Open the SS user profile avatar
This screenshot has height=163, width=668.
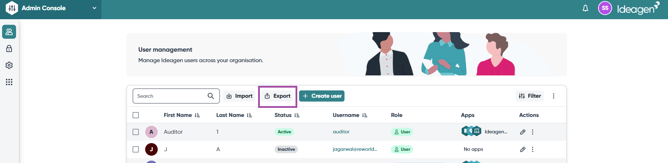click(605, 8)
